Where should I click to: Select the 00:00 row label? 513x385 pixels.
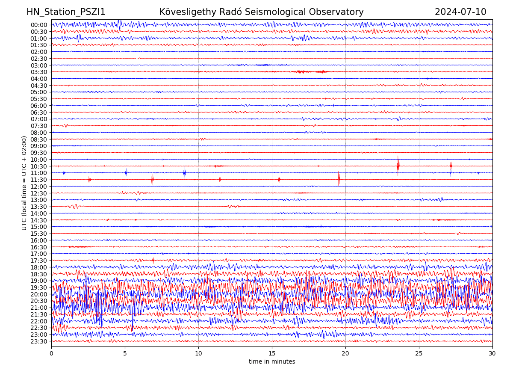[x=38, y=25]
